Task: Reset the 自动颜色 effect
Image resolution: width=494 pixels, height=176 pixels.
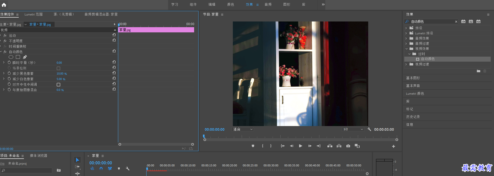Action: [114, 51]
